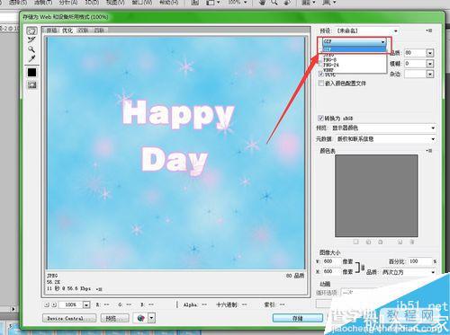Click the '56.2K' file size text
The image size is (450, 335).
[x=53, y=282]
